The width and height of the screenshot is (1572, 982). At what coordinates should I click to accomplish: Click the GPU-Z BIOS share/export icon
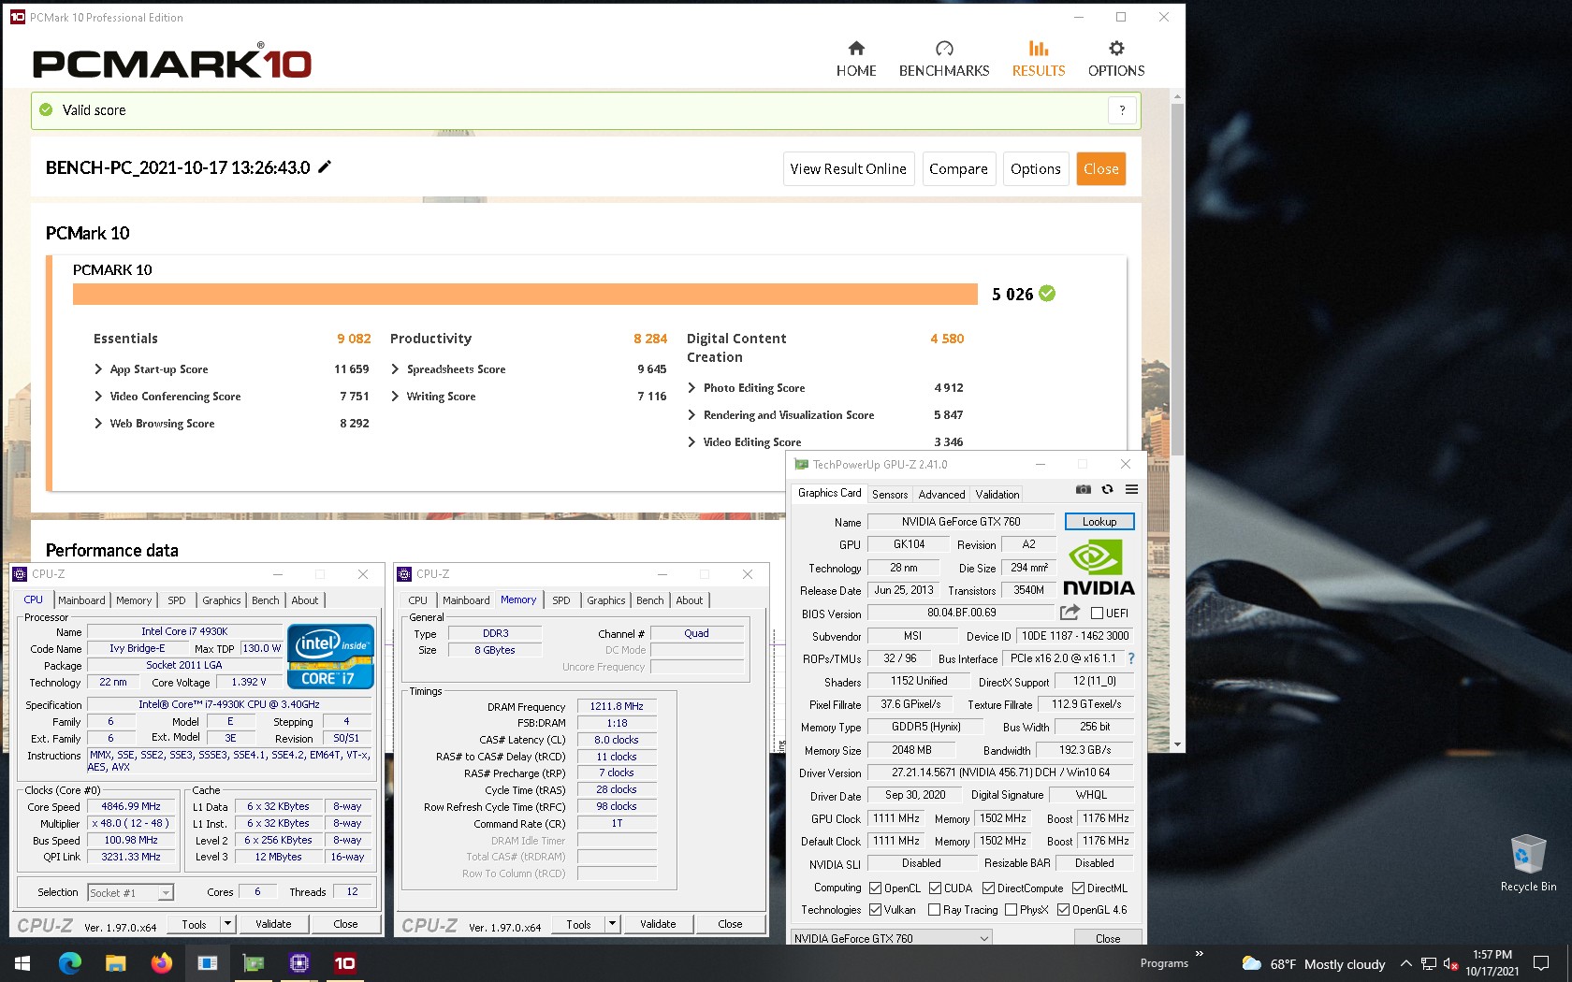click(x=1070, y=613)
